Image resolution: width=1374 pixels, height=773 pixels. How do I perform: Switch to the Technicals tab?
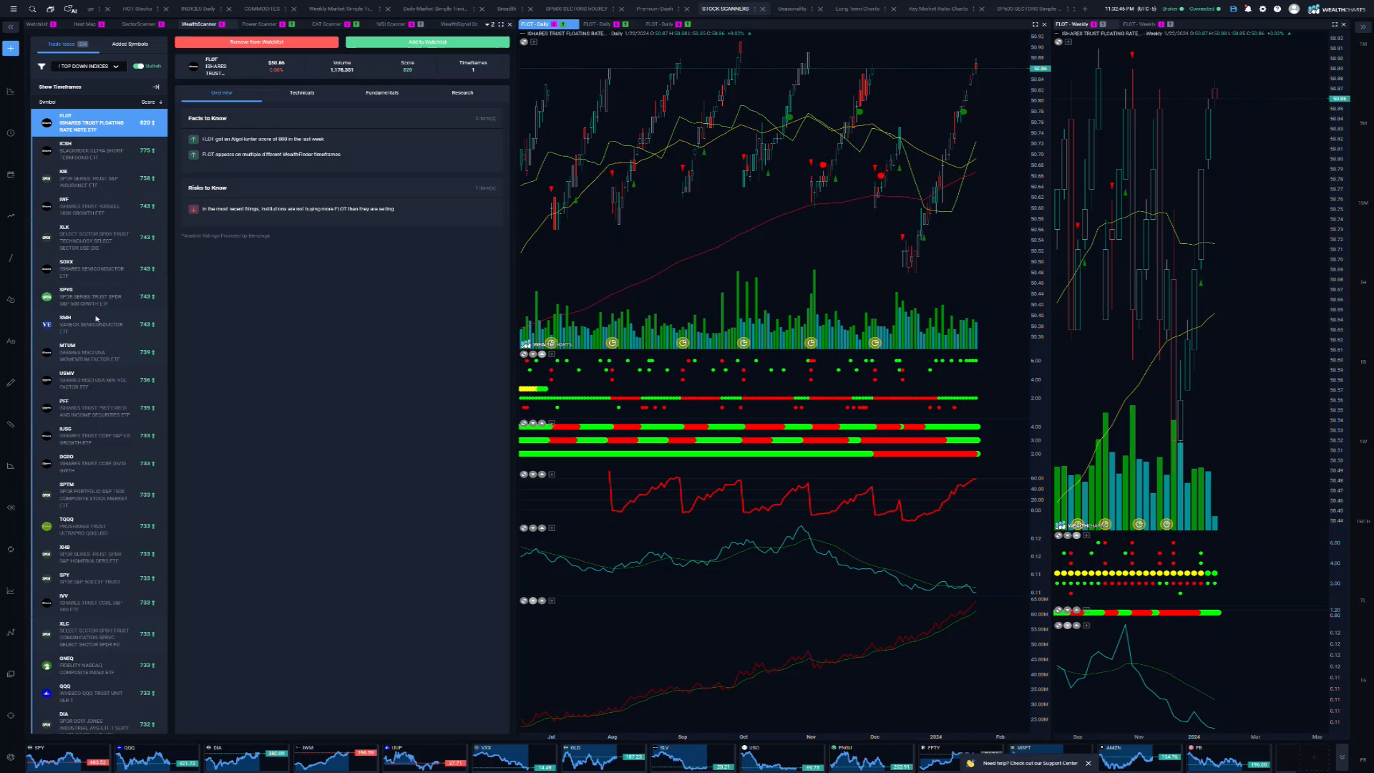[x=302, y=93]
